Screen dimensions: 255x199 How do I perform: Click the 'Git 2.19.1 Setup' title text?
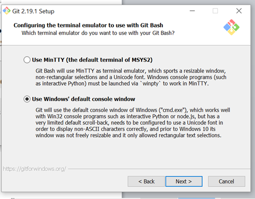[x=33, y=11]
